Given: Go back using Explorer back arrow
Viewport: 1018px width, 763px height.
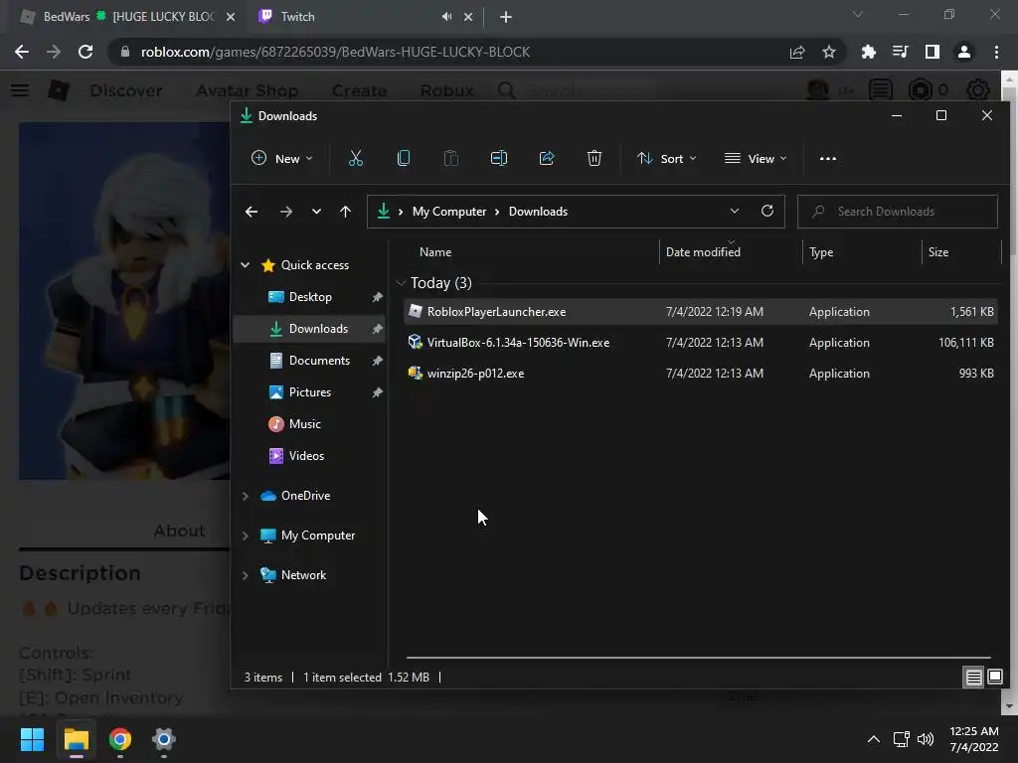Looking at the screenshot, I should 252,212.
